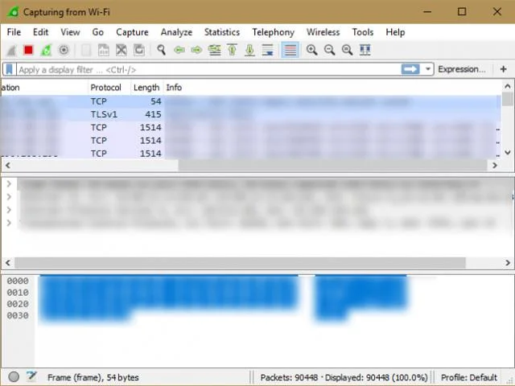
Task: Go forward using the green right arrow
Action: (196, 50)
